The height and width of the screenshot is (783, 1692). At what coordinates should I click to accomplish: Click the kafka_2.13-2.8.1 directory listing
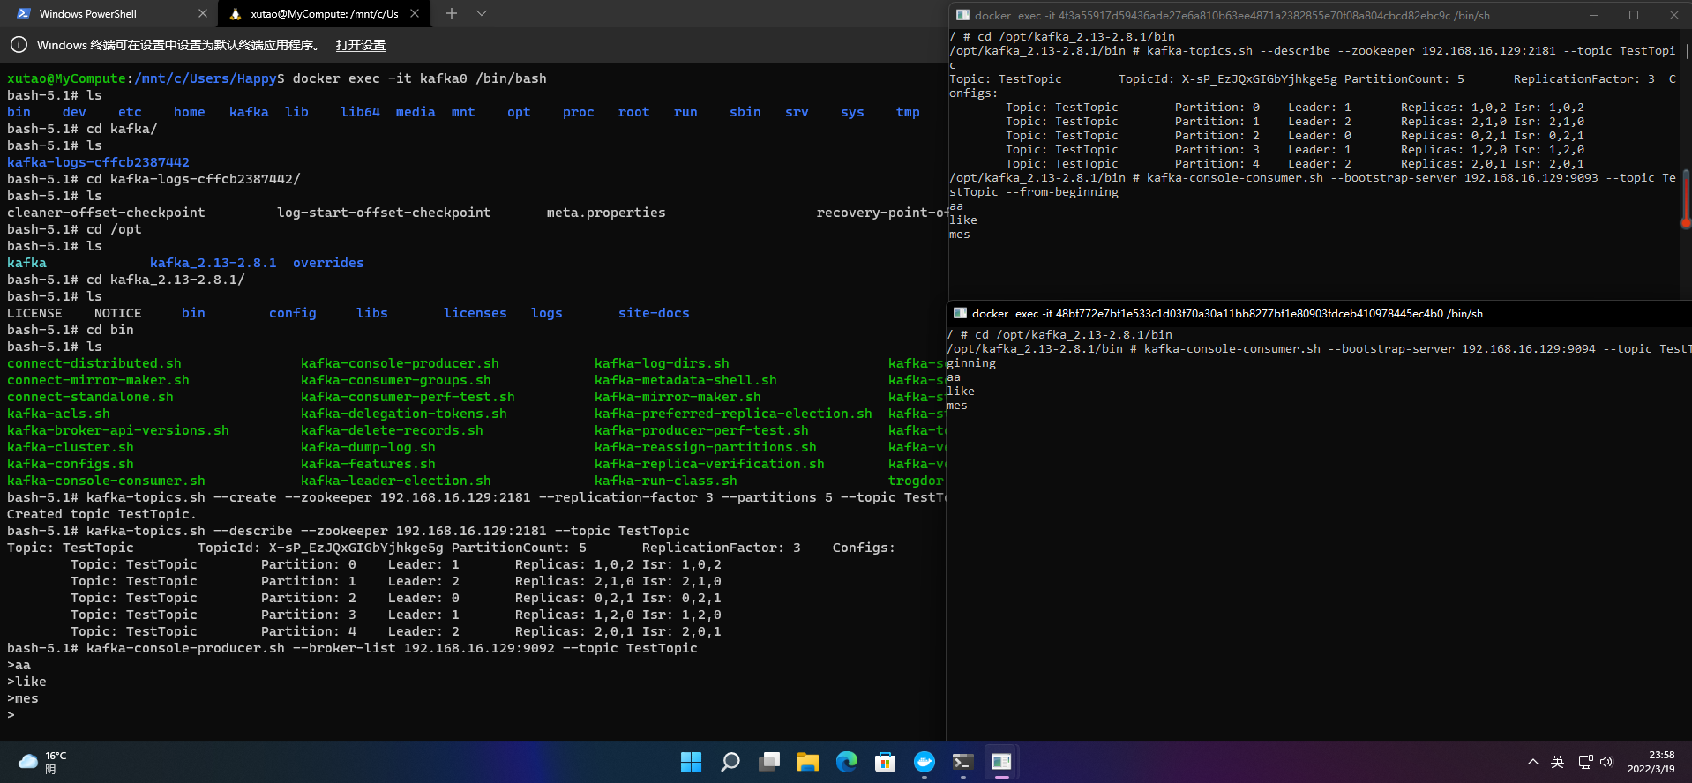click(213, 263)
